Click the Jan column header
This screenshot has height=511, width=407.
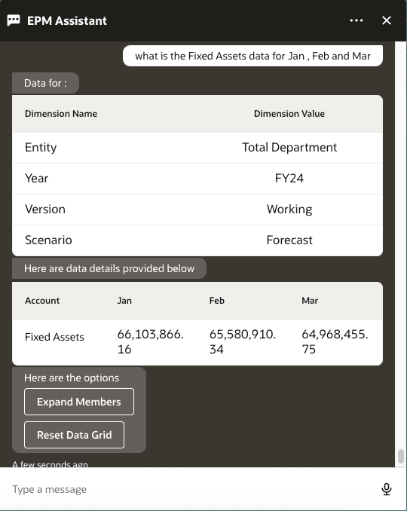124,301
